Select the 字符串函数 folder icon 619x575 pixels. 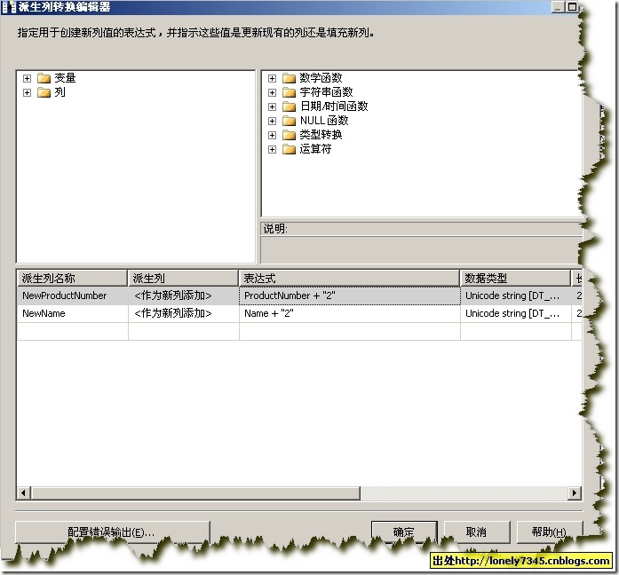pos(289,92)
